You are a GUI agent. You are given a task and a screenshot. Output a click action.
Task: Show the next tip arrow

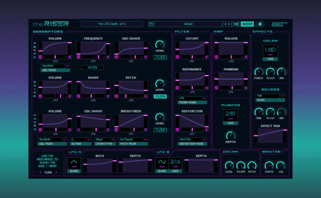pyautogui.click(x=56, y=172)
